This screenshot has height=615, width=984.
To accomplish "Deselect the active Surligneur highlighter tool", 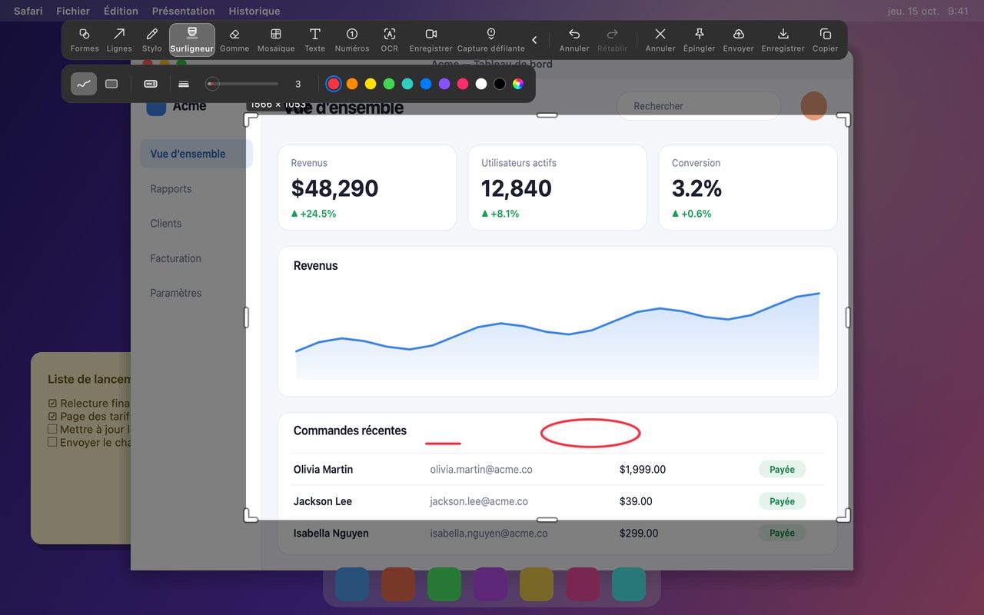I will tap(192, 39).
